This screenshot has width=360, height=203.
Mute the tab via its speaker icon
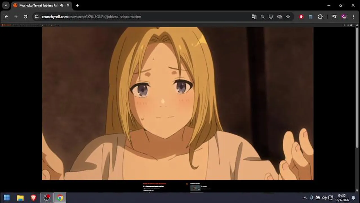[x=62, y=5]
